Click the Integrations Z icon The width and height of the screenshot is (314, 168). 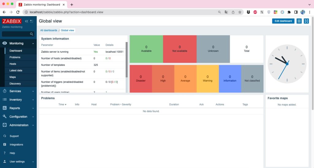pyautogui.click(x=5, y=145)
